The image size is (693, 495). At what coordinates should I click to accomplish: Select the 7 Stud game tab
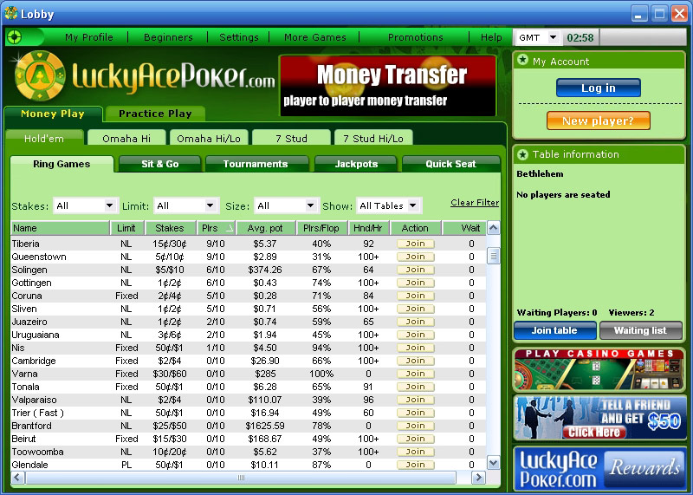pyautogui.click(x=291, y=139)
